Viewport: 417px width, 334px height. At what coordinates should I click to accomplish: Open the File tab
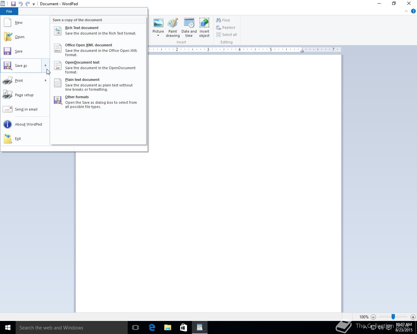click(x=9, y=11)
